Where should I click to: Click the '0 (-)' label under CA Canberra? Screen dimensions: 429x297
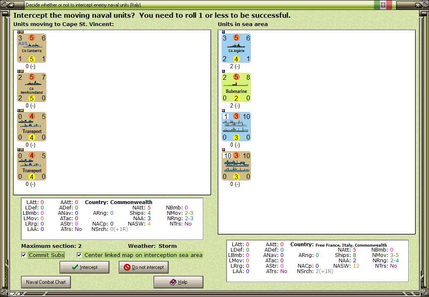pyautogui.click(x=30, y=67)
